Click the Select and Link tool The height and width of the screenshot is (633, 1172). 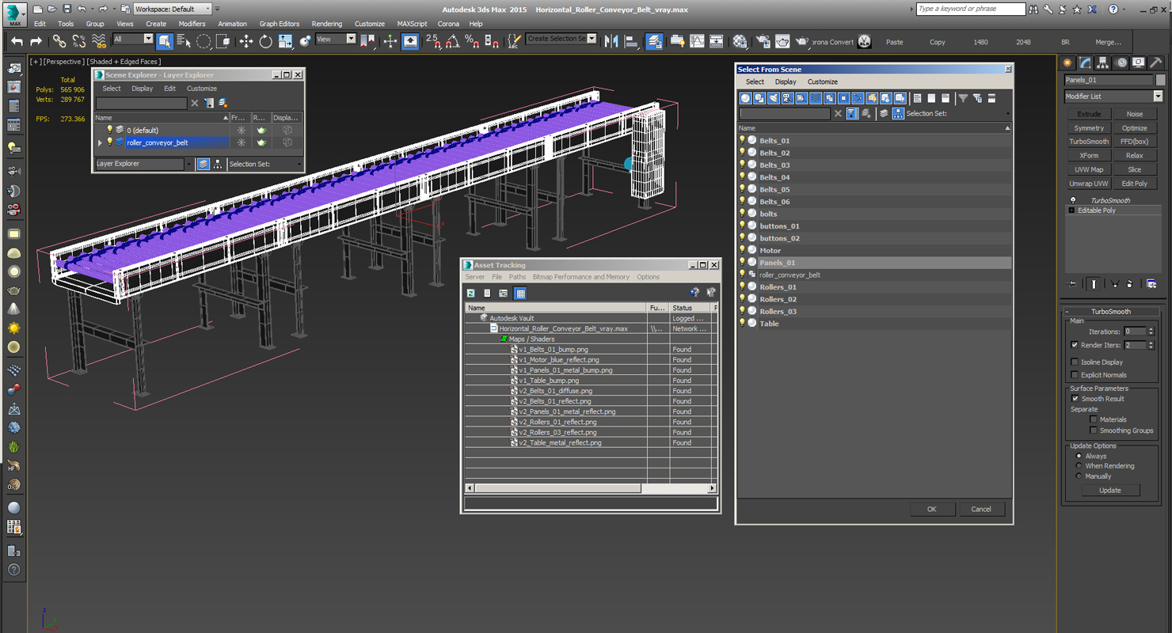[59, 41]
